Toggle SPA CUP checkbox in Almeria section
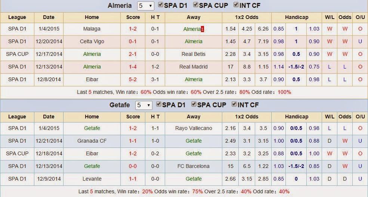 tap(196, 5)
